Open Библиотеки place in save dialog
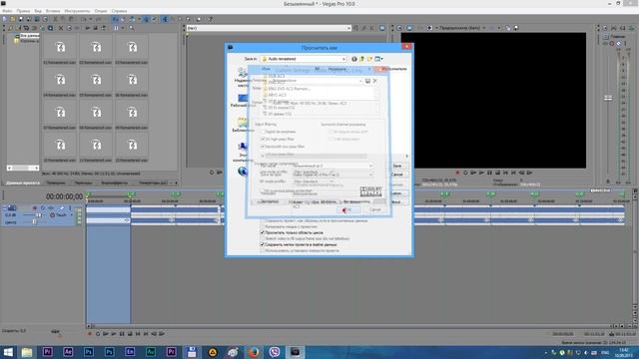The height and width of the screenshot is (359, 639). pyautogui.click(x=243, y=125)
